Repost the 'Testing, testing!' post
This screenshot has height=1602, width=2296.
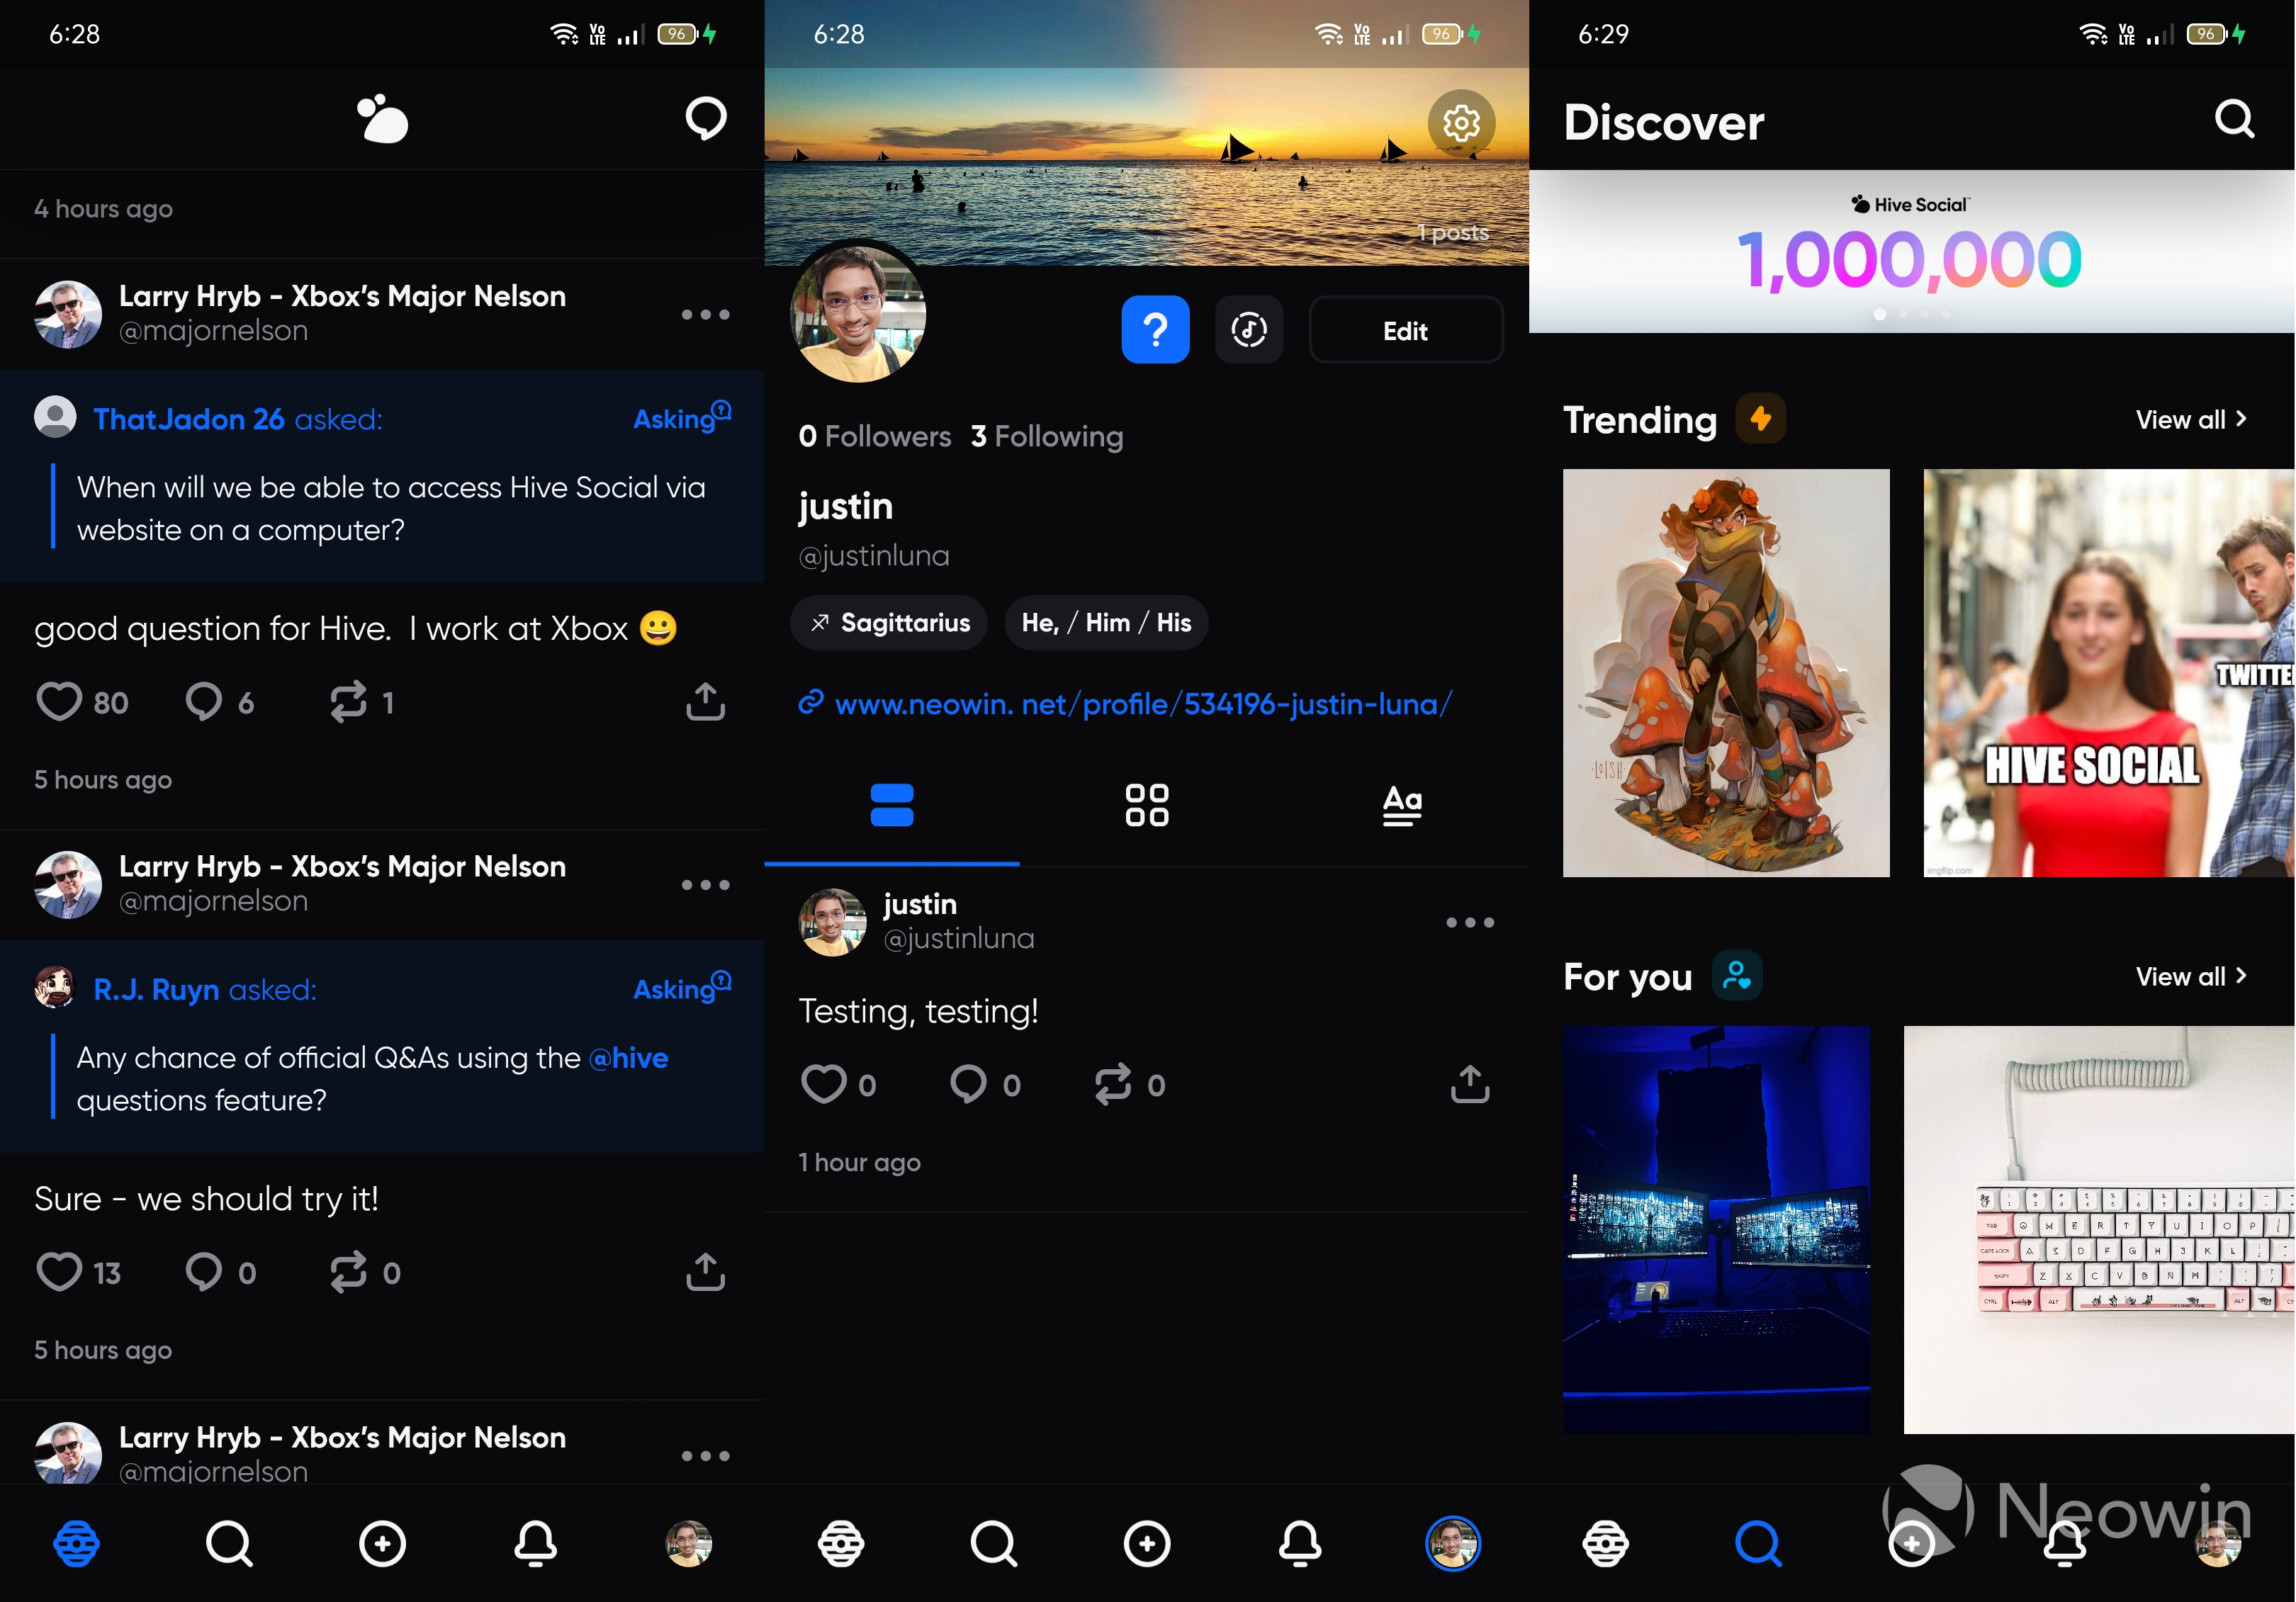click(x=1113, y=1084)
